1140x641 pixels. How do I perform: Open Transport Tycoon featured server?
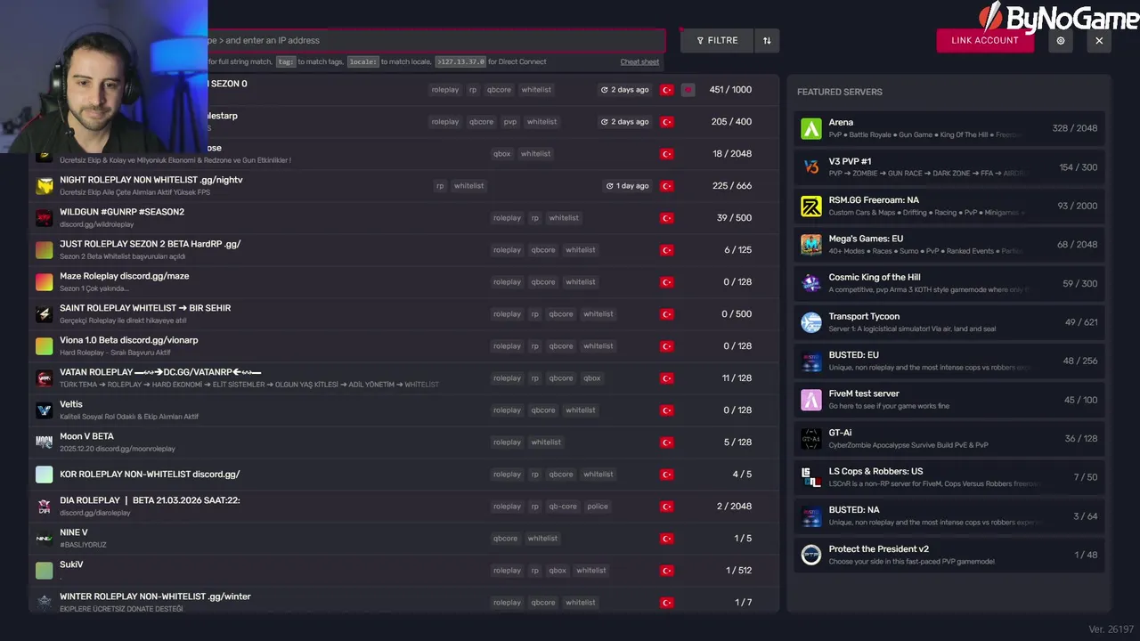949,322
